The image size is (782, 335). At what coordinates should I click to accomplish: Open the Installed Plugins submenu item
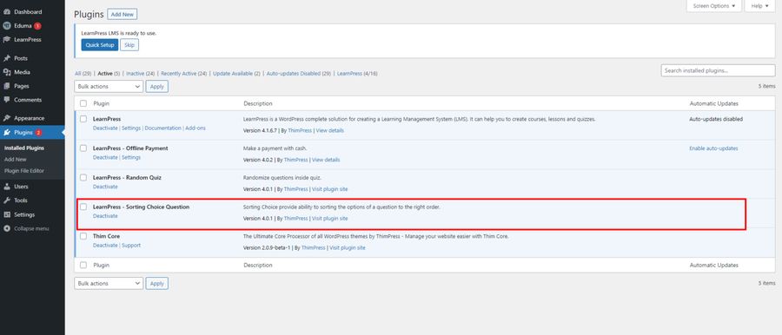[24, 148]
